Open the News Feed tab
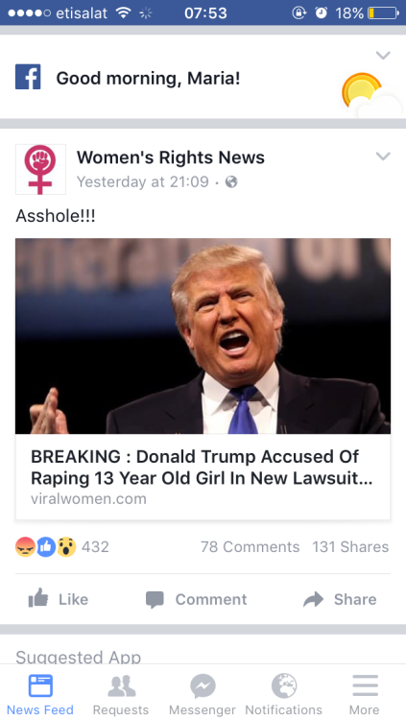406x720 pixels. [40, 694]
